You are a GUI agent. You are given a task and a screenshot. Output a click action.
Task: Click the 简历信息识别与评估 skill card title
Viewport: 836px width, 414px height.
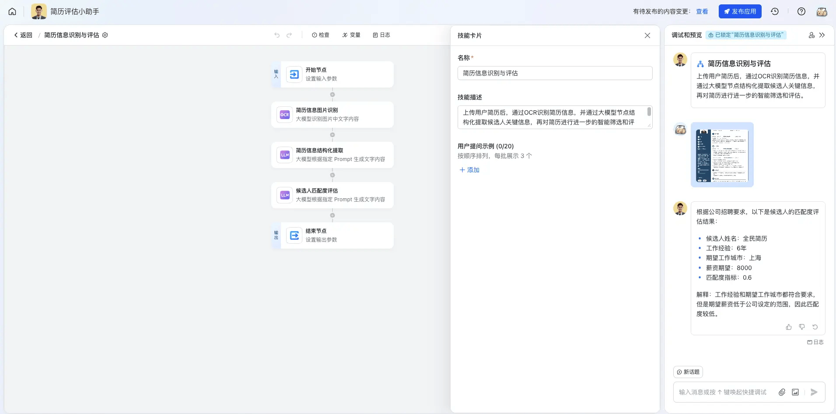point(739,63)
